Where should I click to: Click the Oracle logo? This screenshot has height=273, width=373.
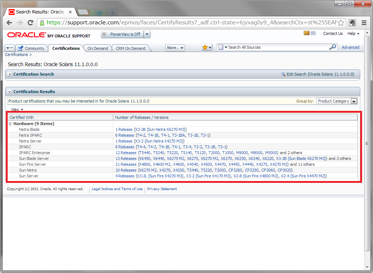[x=26, y=35]
